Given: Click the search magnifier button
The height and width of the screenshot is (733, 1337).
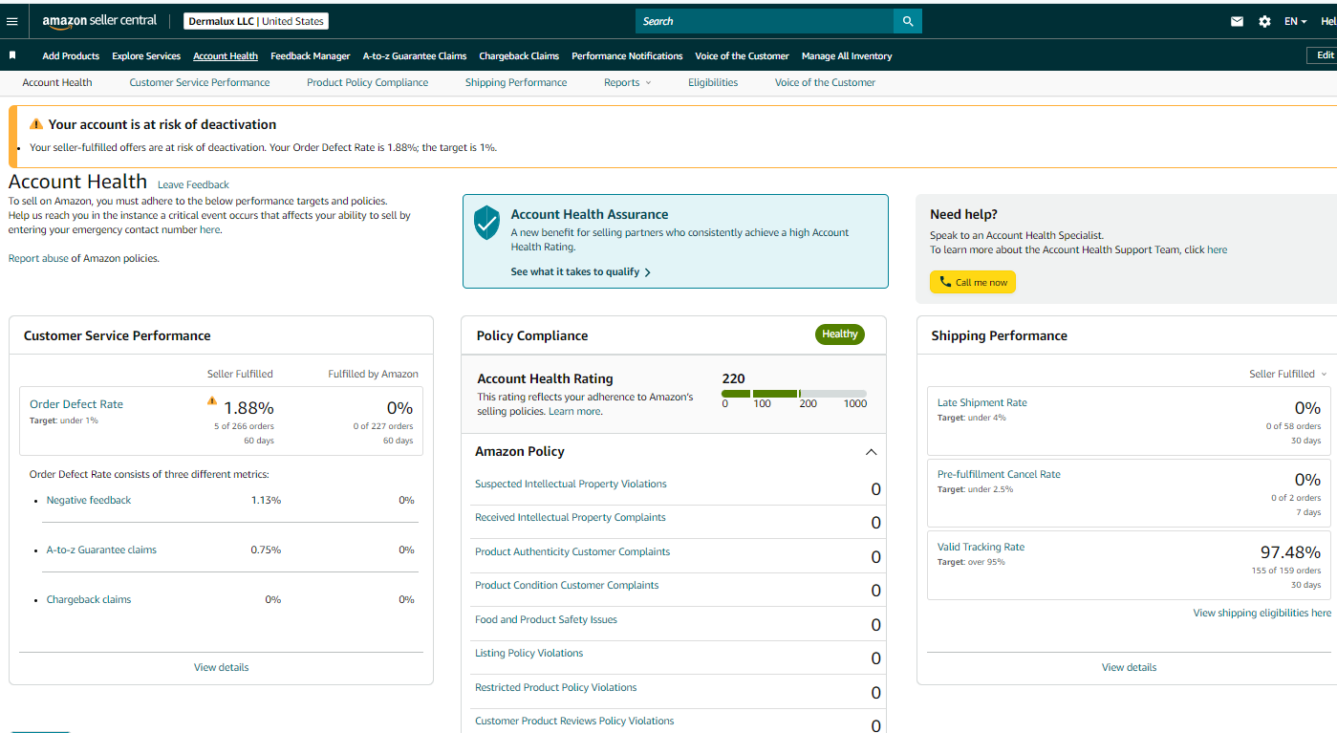Looking at the screenshot, I should pos(908,21).
